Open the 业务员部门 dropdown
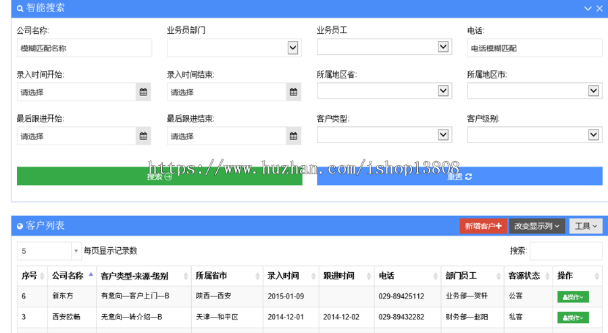Viewport: 608px width, 333px height. pos(234,48)
